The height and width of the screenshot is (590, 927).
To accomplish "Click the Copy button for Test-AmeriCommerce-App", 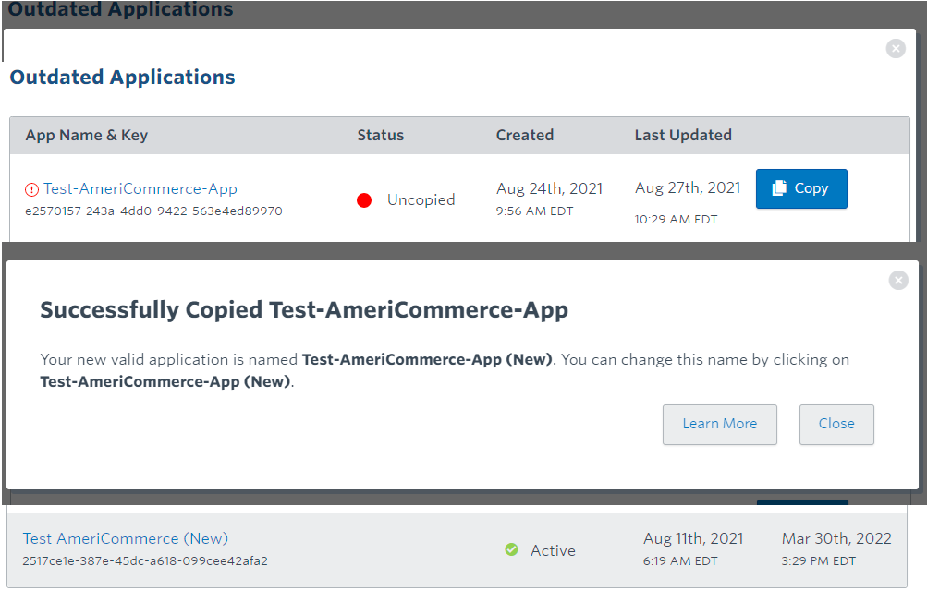I will pos(801,188).
